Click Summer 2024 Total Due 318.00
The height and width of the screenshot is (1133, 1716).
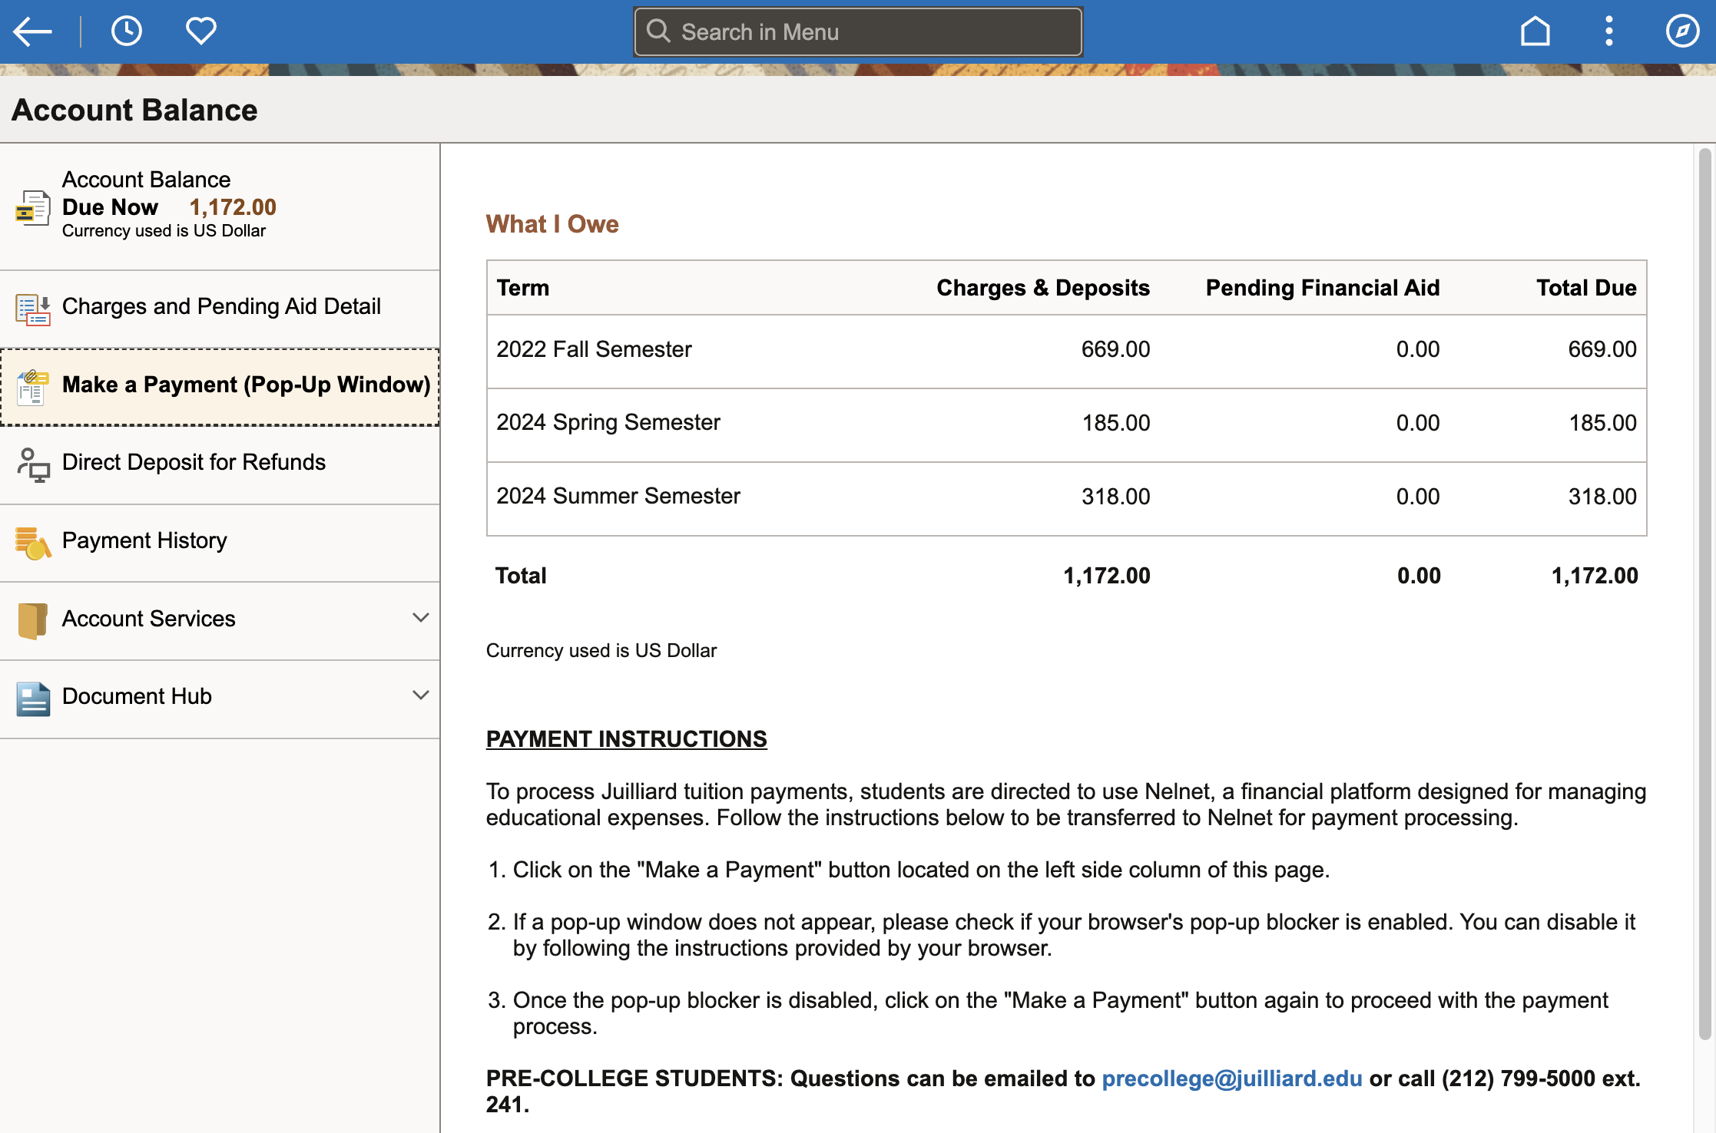(x=1602, y=497)
